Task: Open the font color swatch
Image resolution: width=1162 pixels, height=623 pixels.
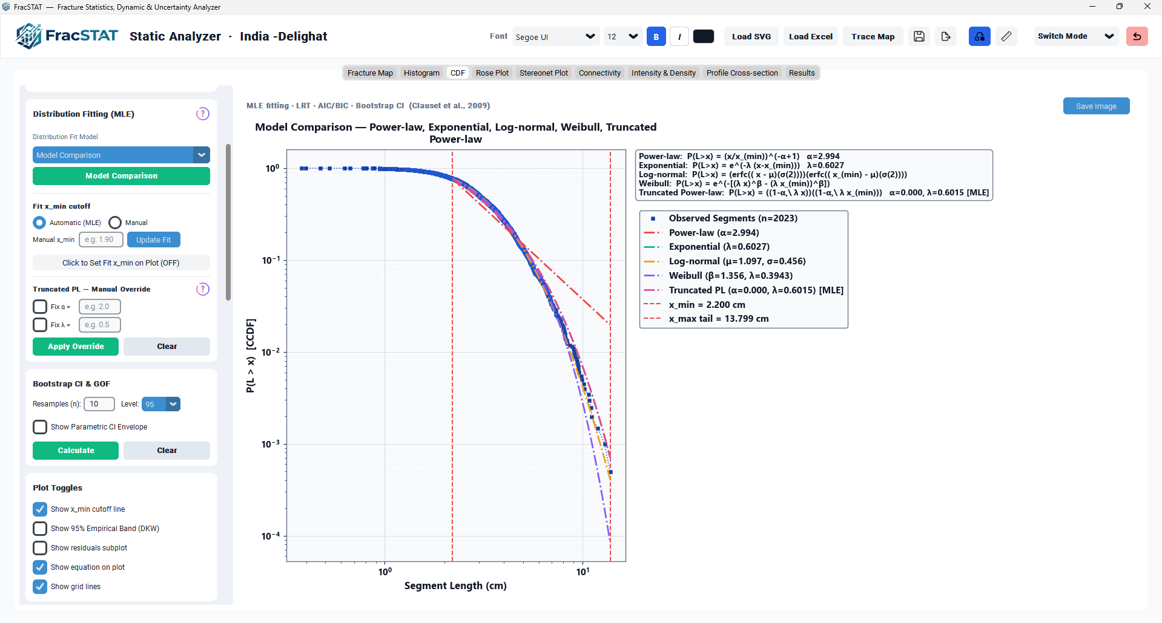Action: [x=703, y=36]
